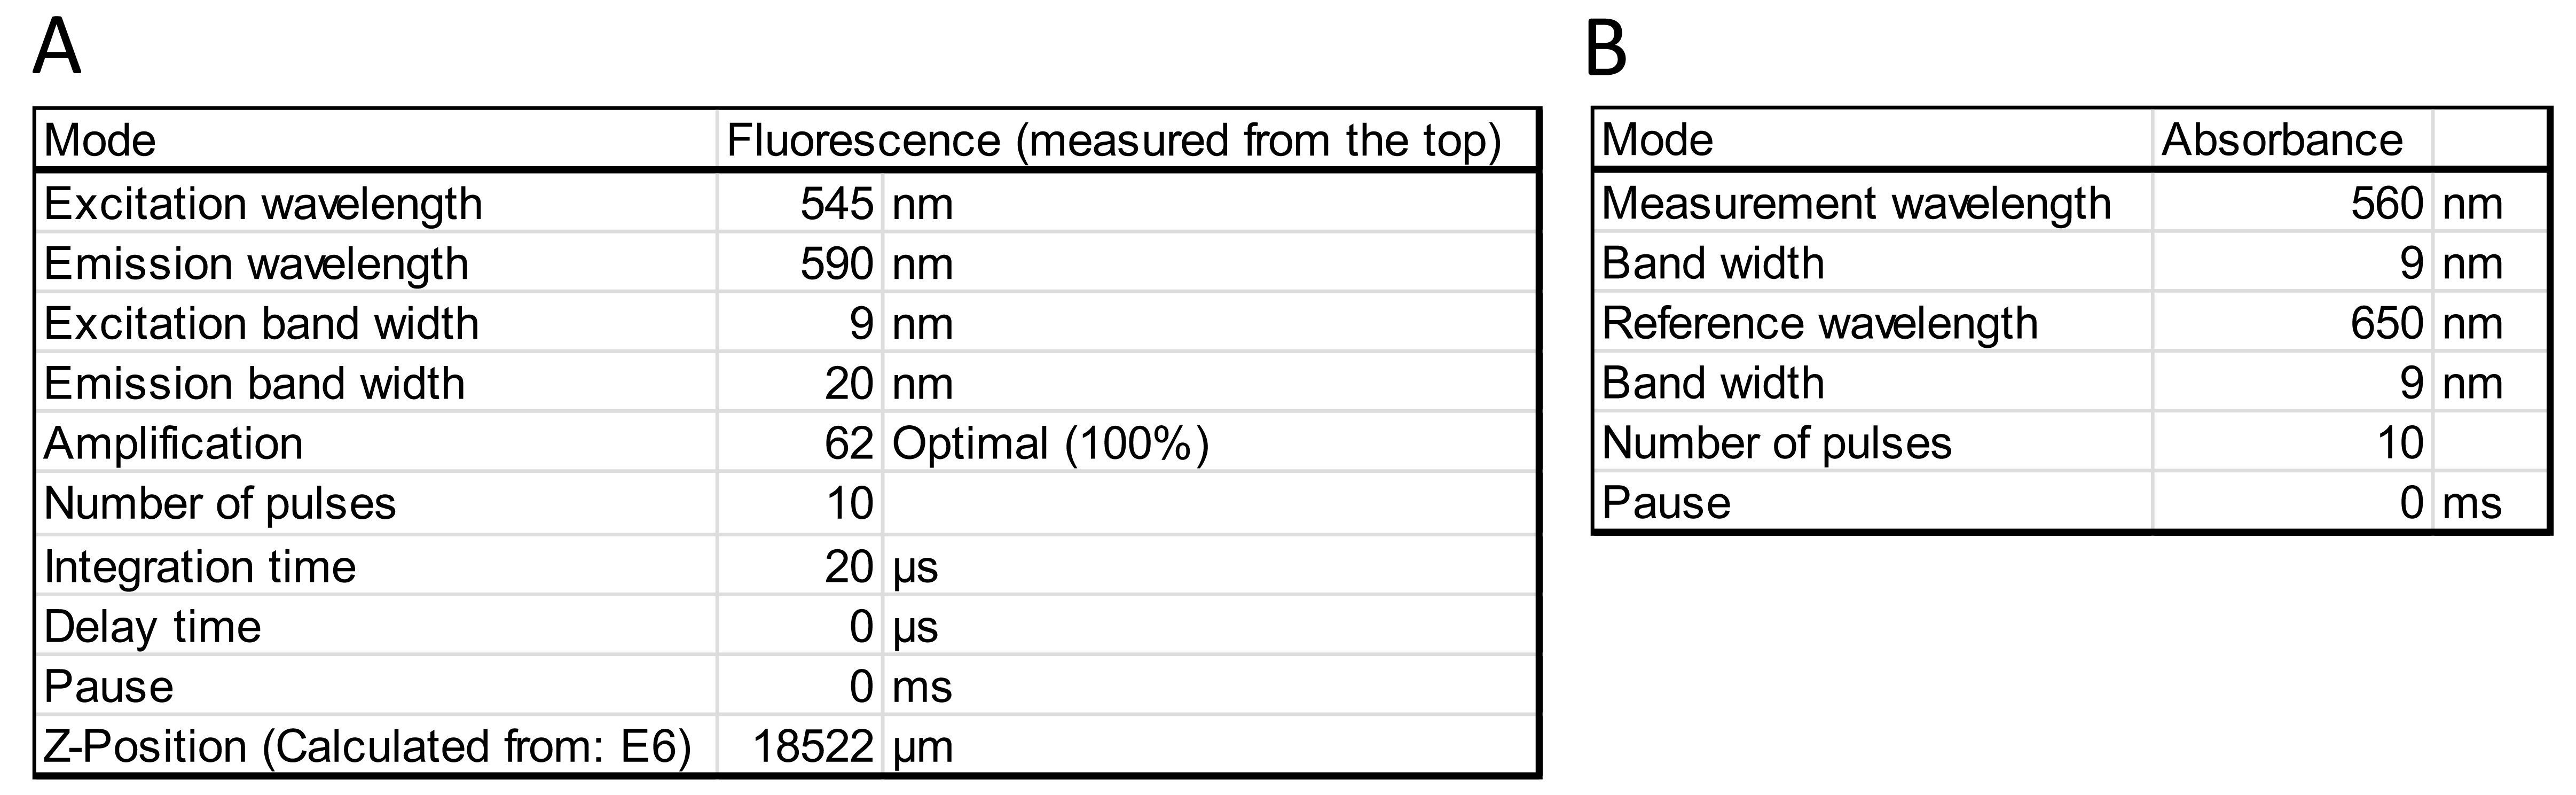
Task: Select the Delay time label cell
Action: tap(377, 626)
